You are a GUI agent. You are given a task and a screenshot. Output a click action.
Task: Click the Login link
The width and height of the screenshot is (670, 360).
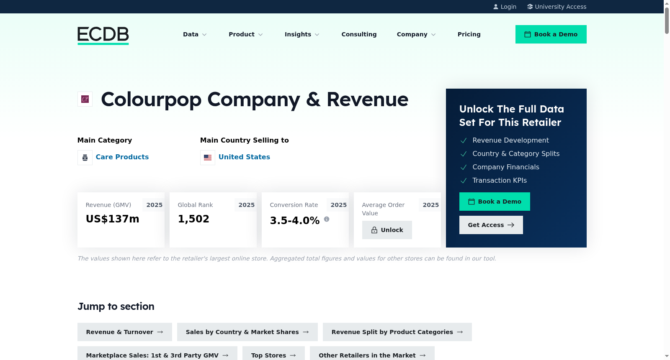tap(505, 7)
